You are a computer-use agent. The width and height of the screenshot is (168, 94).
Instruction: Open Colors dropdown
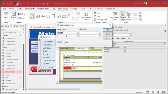pyautogui.click(x=22, y=14)
